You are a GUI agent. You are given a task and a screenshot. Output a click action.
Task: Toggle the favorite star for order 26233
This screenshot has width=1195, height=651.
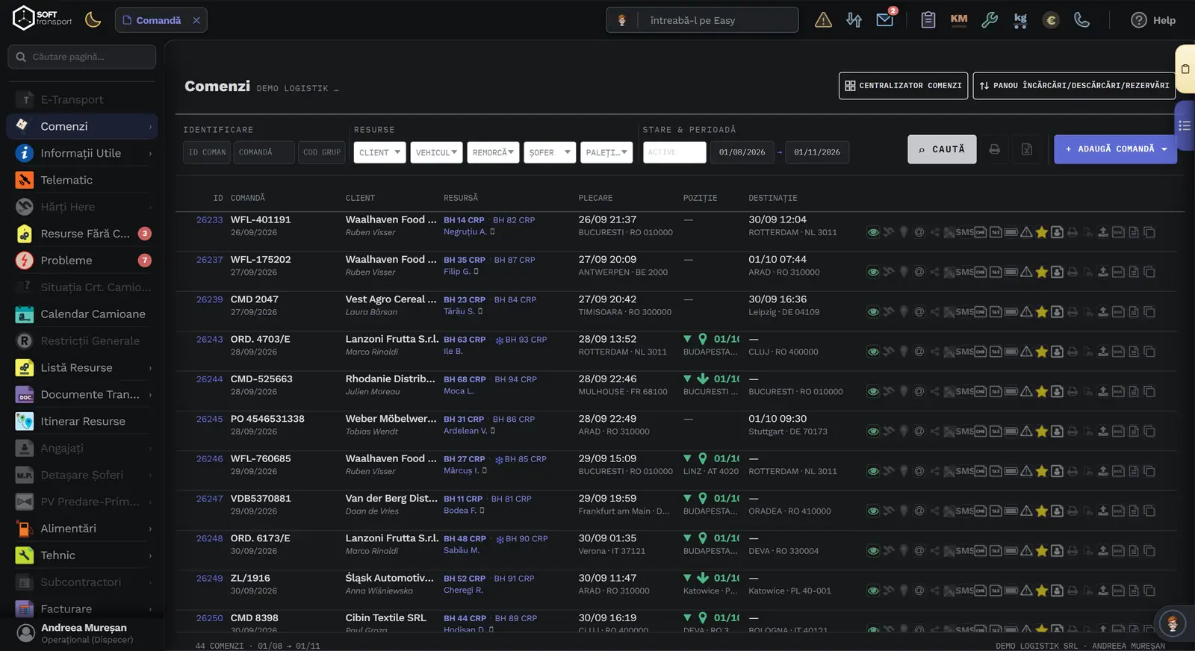(x=1041, y=232)
